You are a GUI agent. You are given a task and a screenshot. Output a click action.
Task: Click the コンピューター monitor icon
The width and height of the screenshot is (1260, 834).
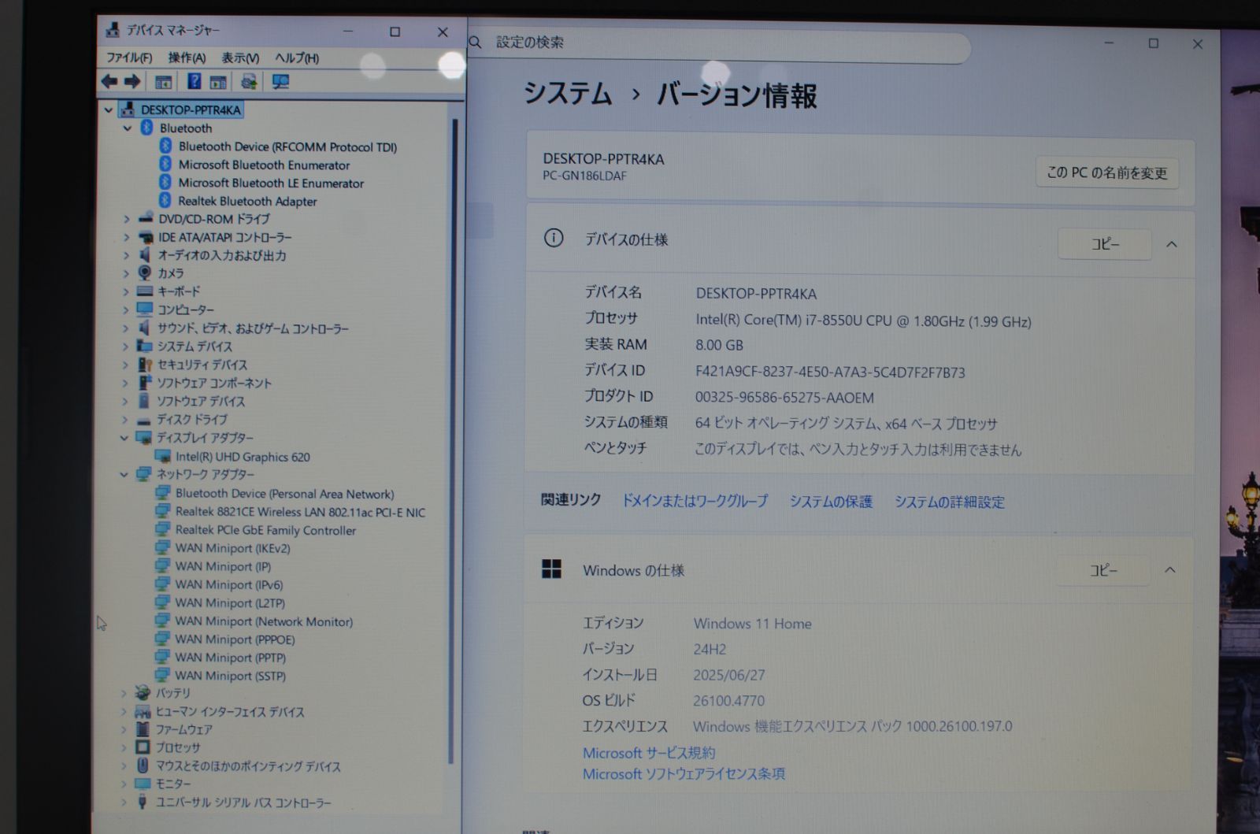point(144,310)
